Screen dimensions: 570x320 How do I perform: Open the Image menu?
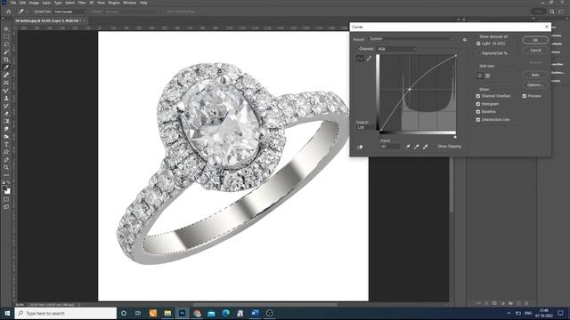click(34, 3)
